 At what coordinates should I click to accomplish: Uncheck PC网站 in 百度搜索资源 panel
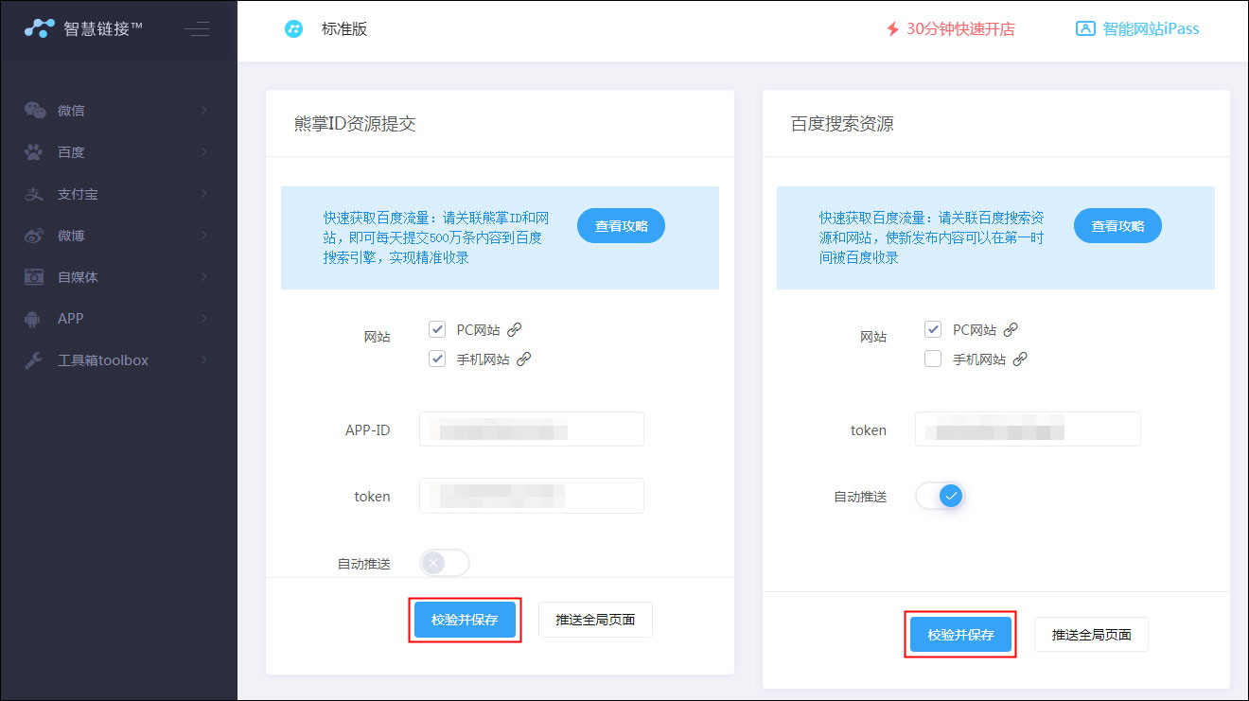coord(933,329)
